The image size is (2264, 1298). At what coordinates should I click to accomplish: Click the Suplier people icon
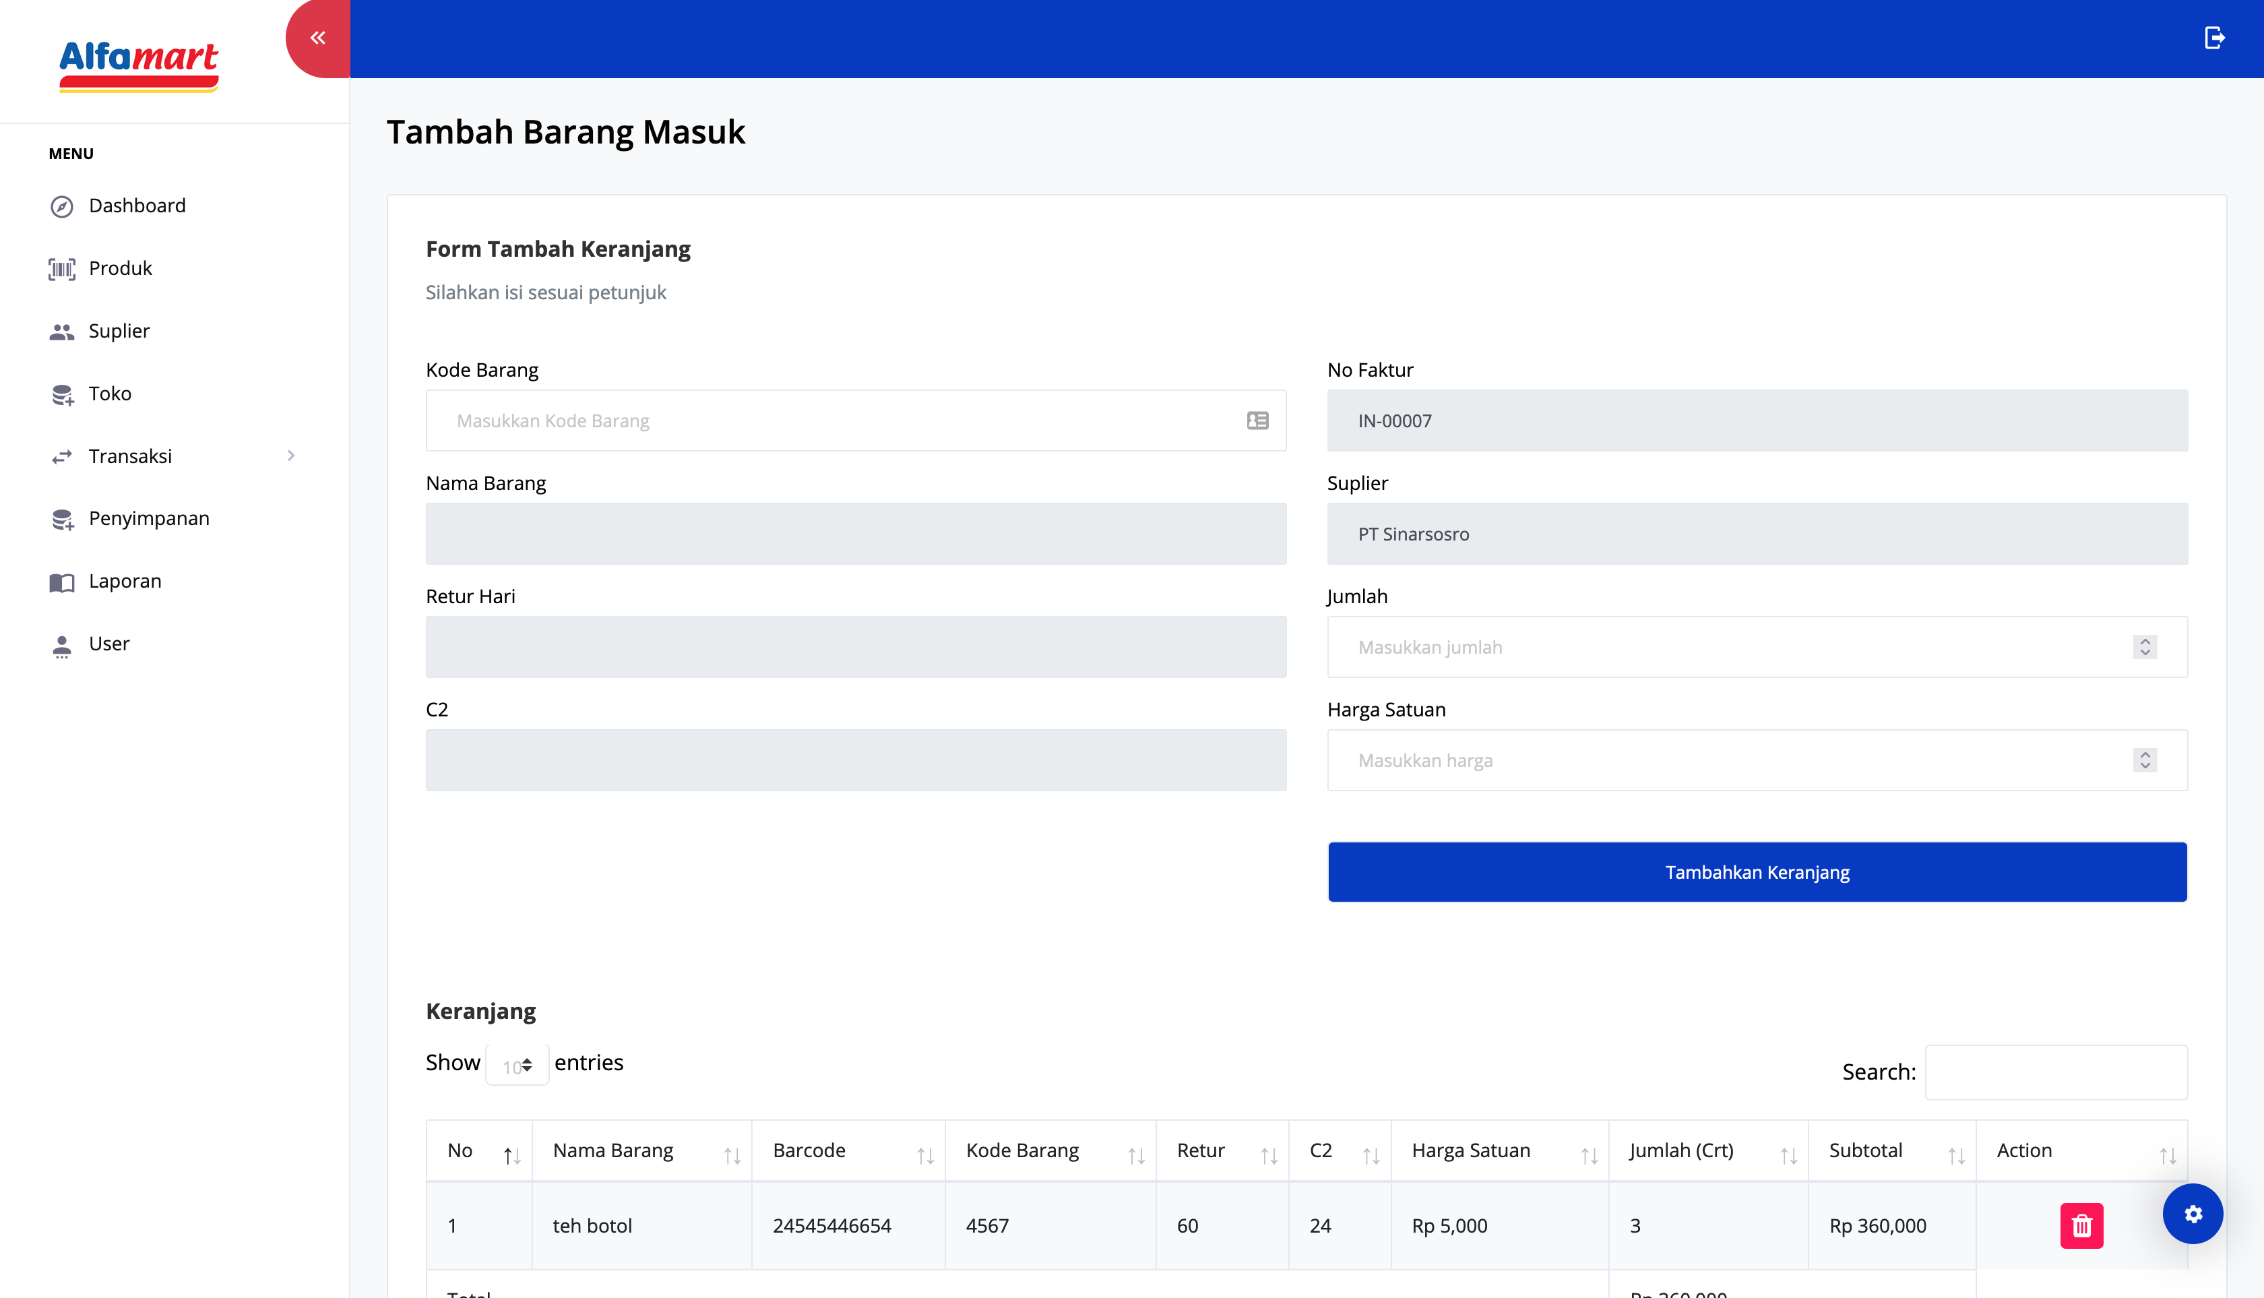click(x=61, y=332)
